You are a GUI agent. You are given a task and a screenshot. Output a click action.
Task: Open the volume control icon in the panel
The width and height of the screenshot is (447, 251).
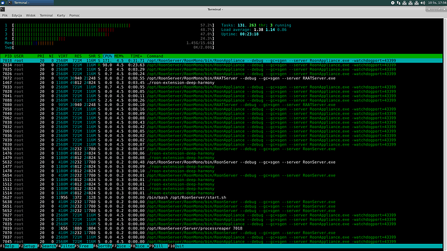click(x=422, y=3)
